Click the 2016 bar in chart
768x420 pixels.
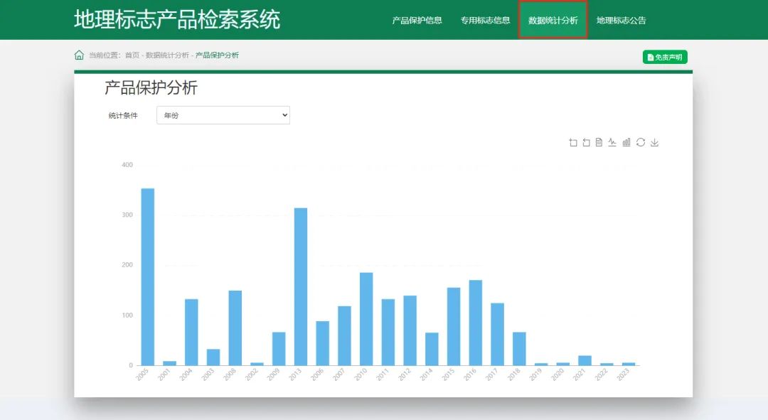476,323
